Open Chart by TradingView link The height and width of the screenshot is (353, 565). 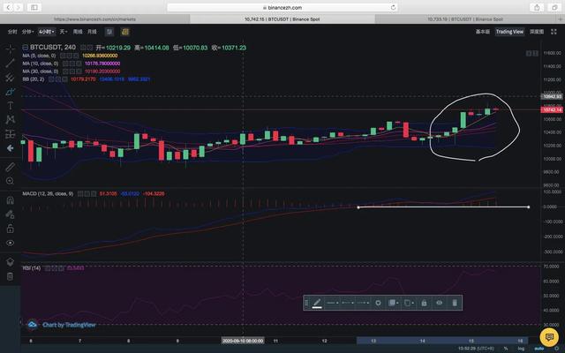point(69,325)
